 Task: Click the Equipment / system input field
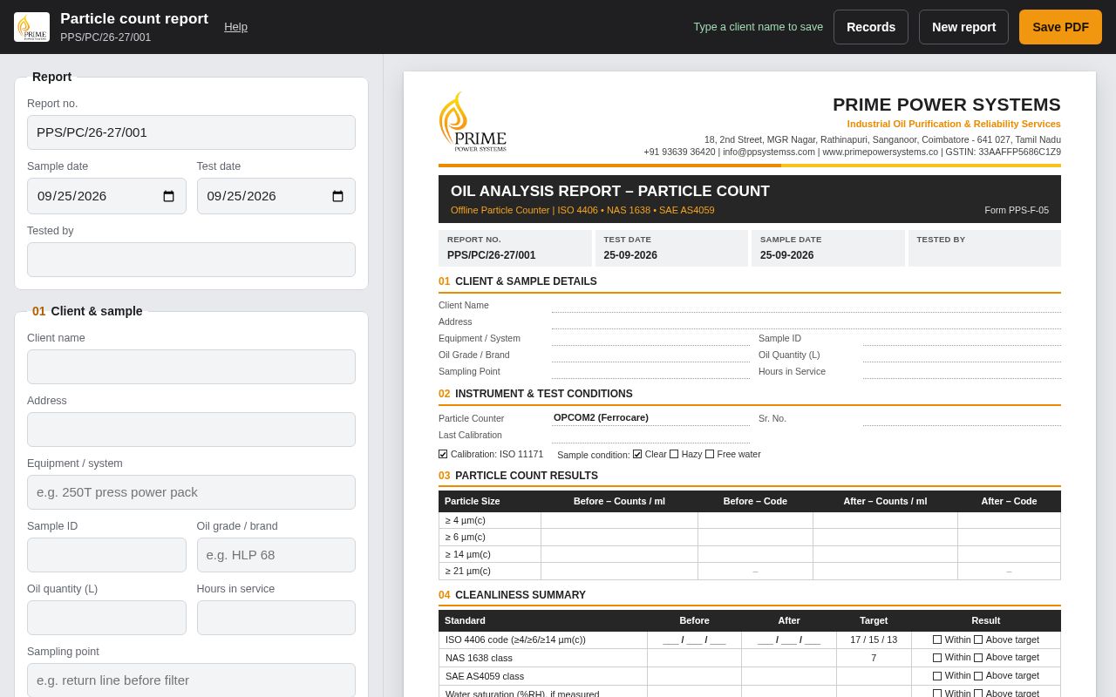pyautogui.click(x=191, y=492)
